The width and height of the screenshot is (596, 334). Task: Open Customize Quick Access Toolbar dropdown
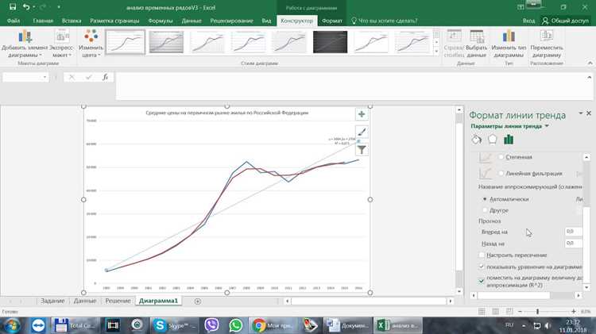tap(59, 7)
